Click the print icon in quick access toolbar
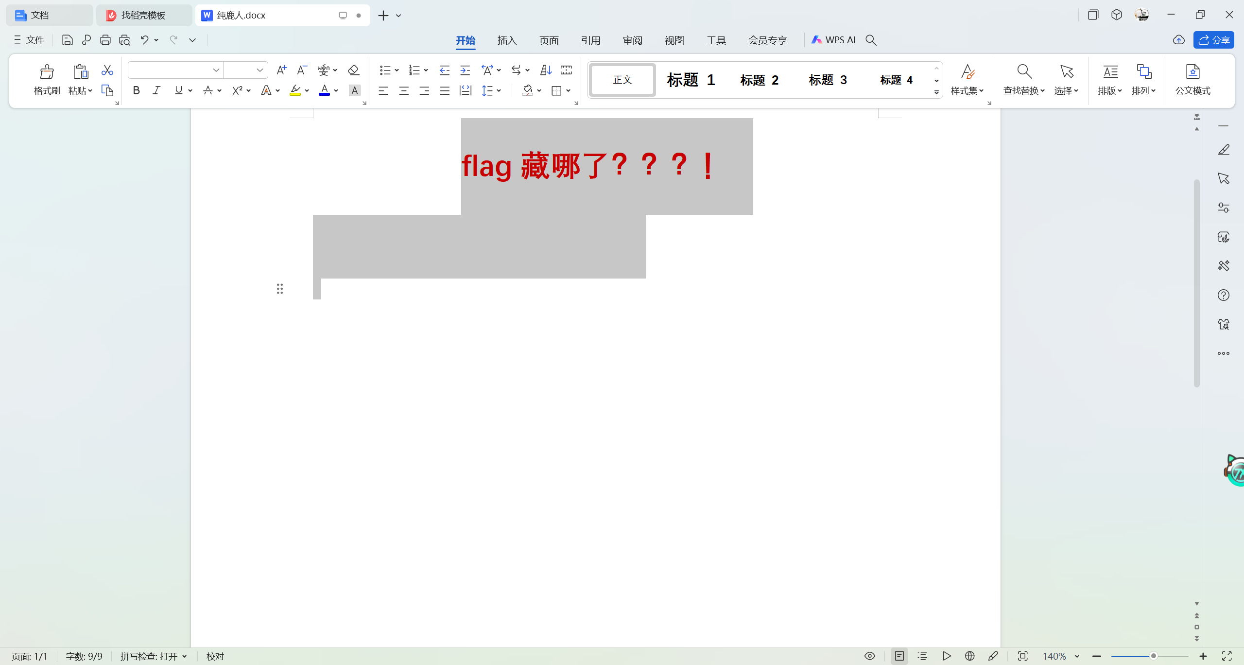1244x665 pixels. coord(105,39)
